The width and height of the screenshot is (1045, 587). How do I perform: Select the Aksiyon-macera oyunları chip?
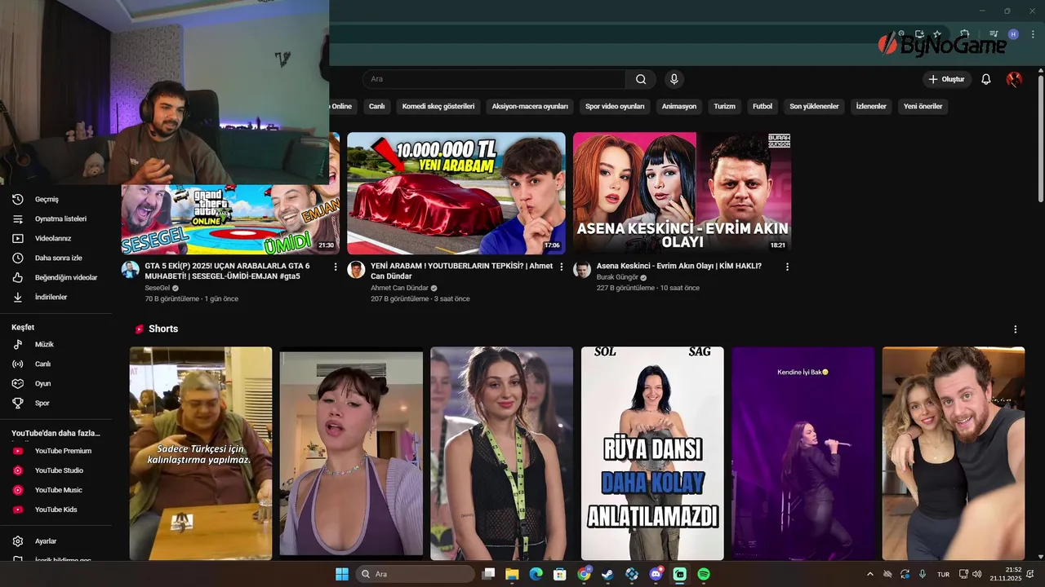pyautogui.click(x=530, y=106)
